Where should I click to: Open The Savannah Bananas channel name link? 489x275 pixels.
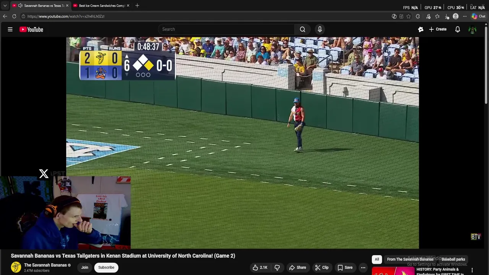point(45,265)
